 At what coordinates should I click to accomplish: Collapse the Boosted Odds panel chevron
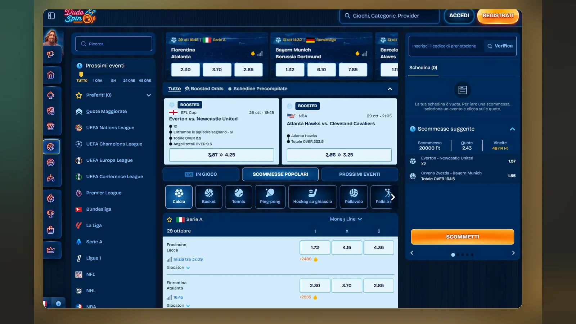point(390,89)
